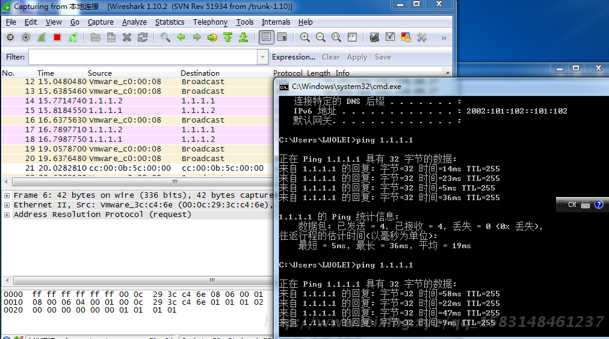
Task: Expand the Address Resolution Protocol node
Action: tap(7, 215)
